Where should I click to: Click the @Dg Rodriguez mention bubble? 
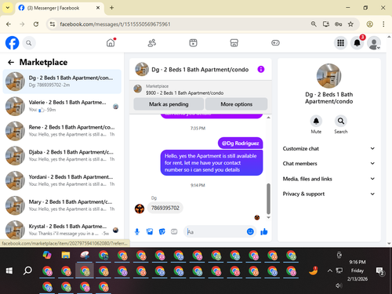click(x=240, y=143)
